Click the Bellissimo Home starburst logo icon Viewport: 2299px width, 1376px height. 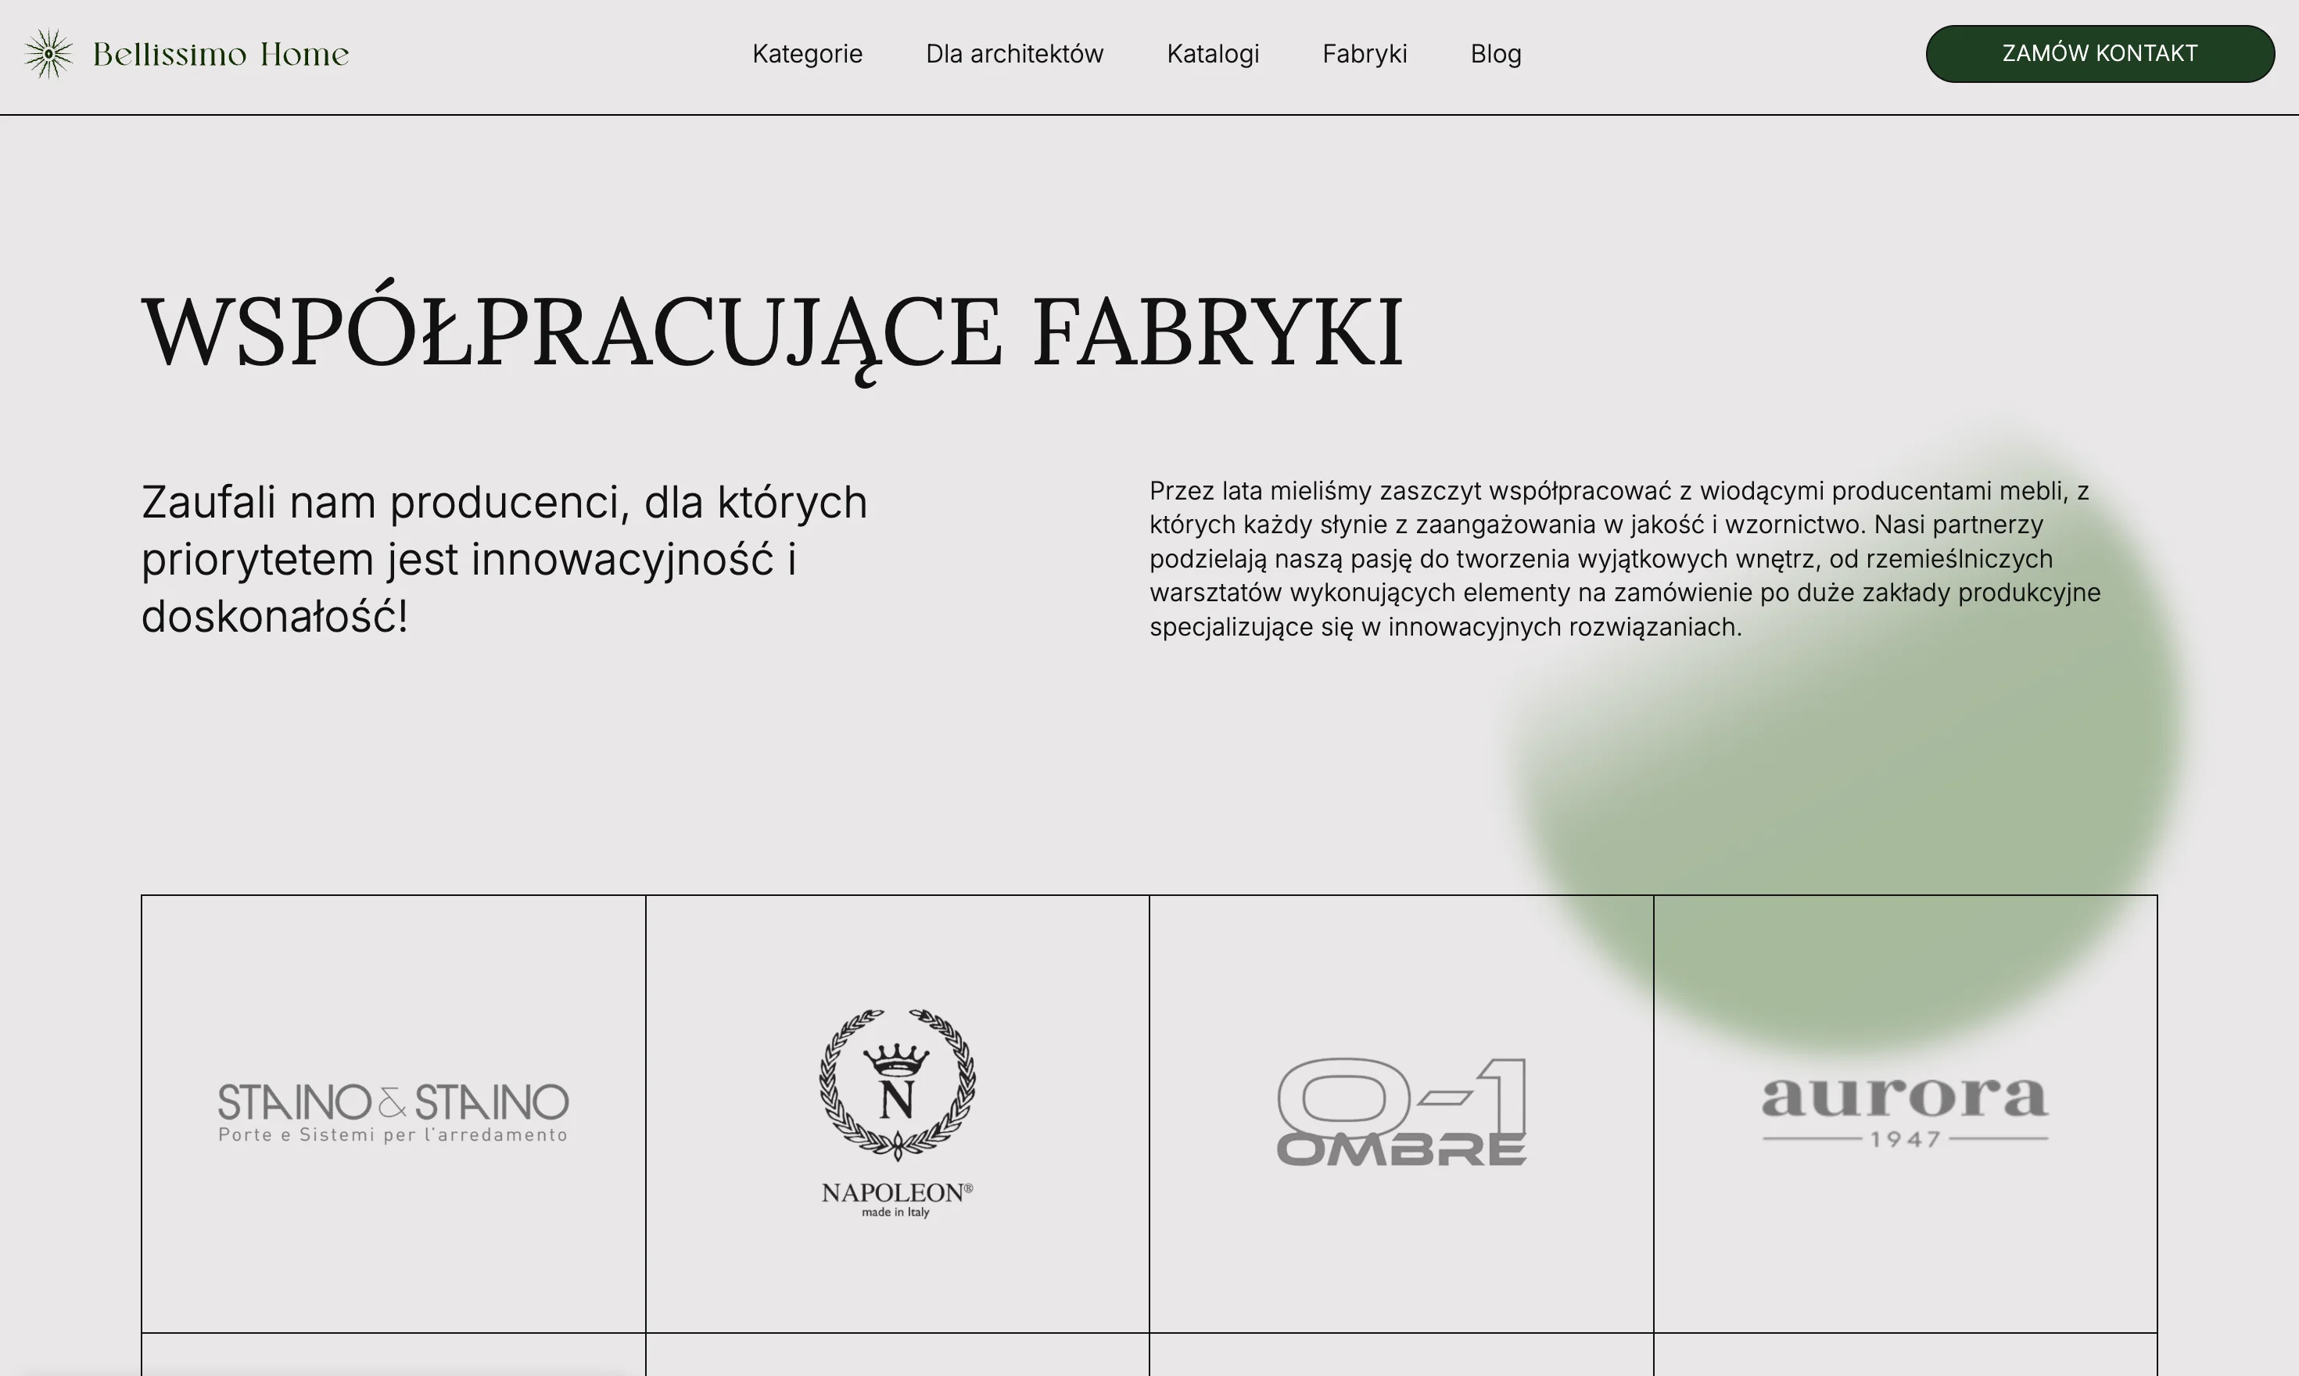point(48,54)
